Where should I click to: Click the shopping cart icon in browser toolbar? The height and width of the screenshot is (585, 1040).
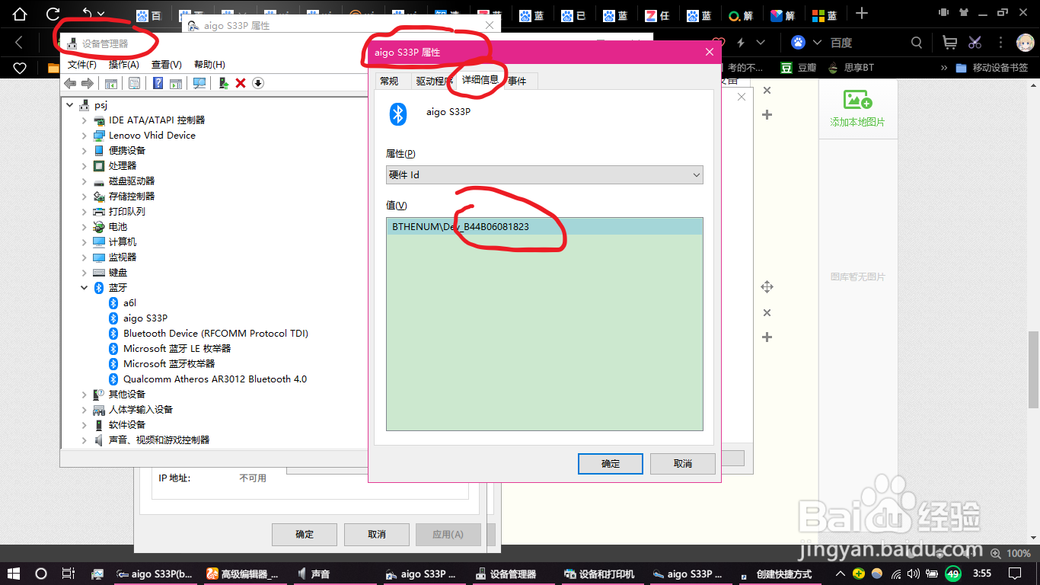tap(949, 43)
